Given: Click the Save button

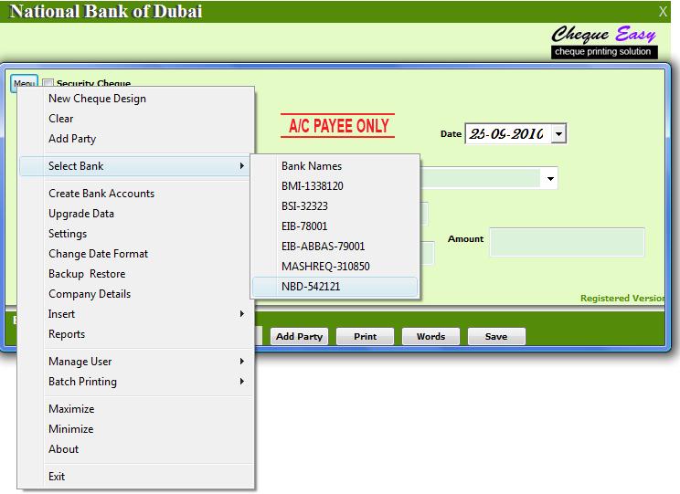Looking at the screenshot, I should pyautogui.click(x=496, y=336).
